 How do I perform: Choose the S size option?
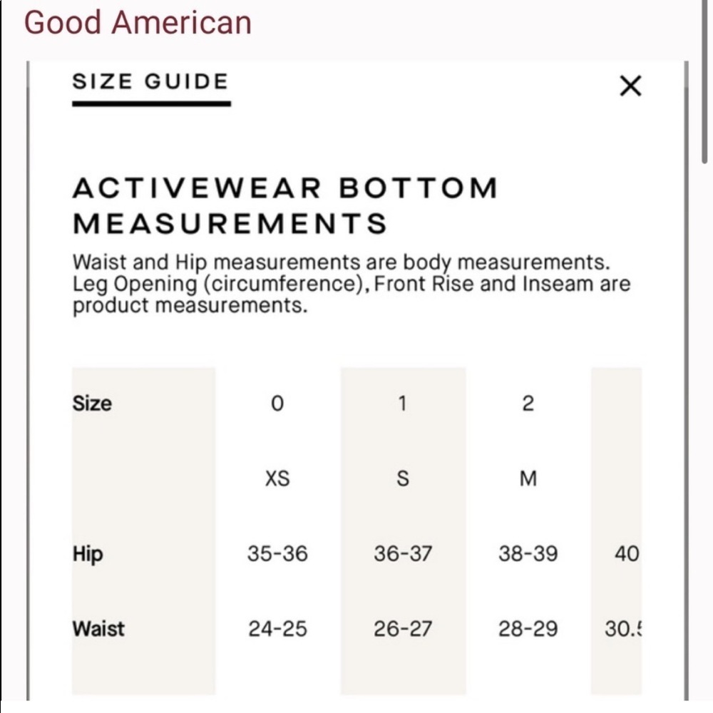pos(403,479)
